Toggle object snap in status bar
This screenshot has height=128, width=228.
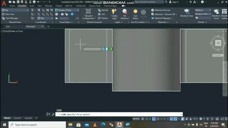[x=176, y=119]
